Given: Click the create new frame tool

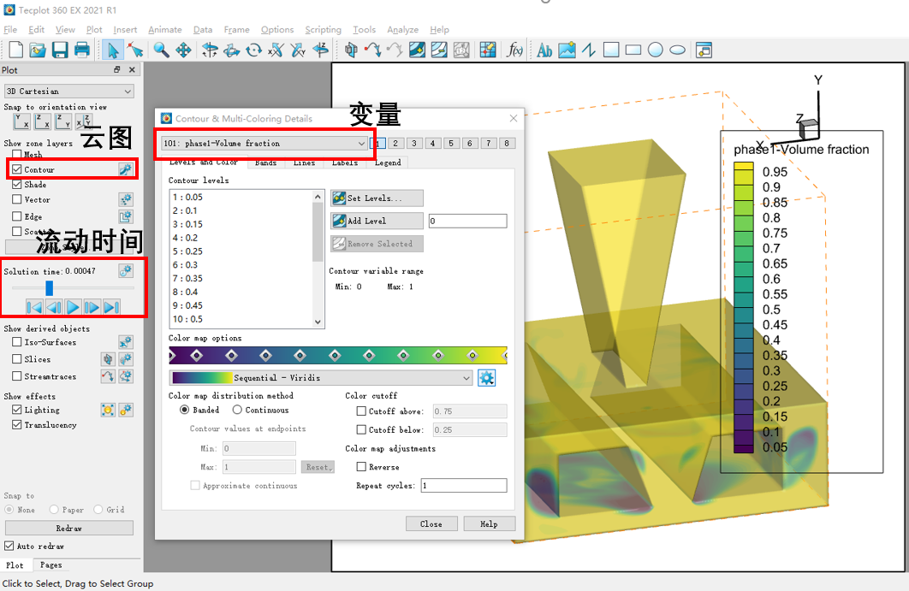Looking at the screenshot, I should tap(704, 50).
